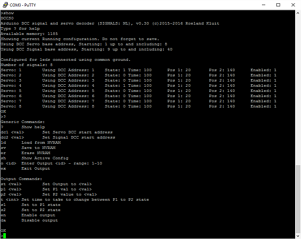Click the 'Using DCC Signal base address' line
This screenshot has height=239, width=301.
tap(86, 49)
